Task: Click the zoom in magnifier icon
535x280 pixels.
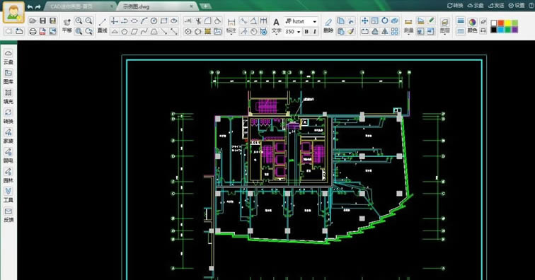Action: coord(79,21)
